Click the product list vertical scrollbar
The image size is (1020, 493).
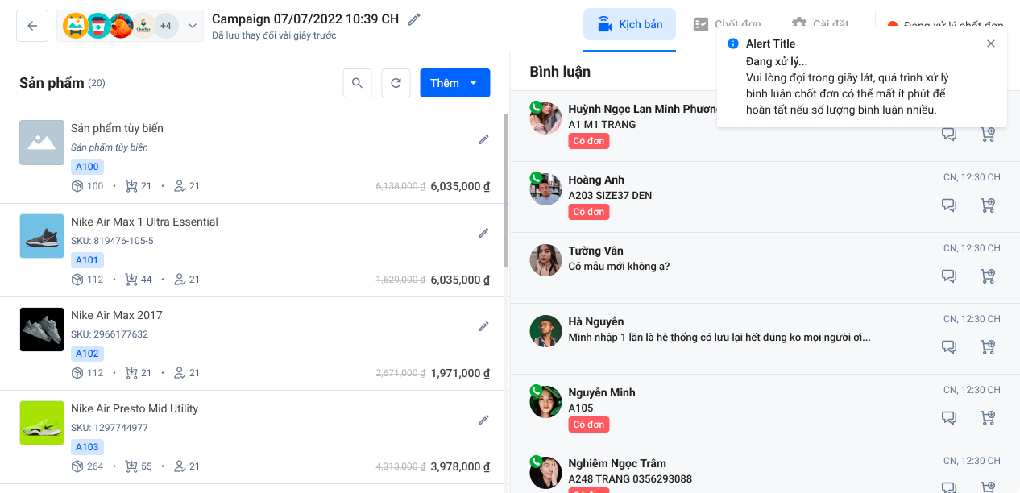coord(506,190)
